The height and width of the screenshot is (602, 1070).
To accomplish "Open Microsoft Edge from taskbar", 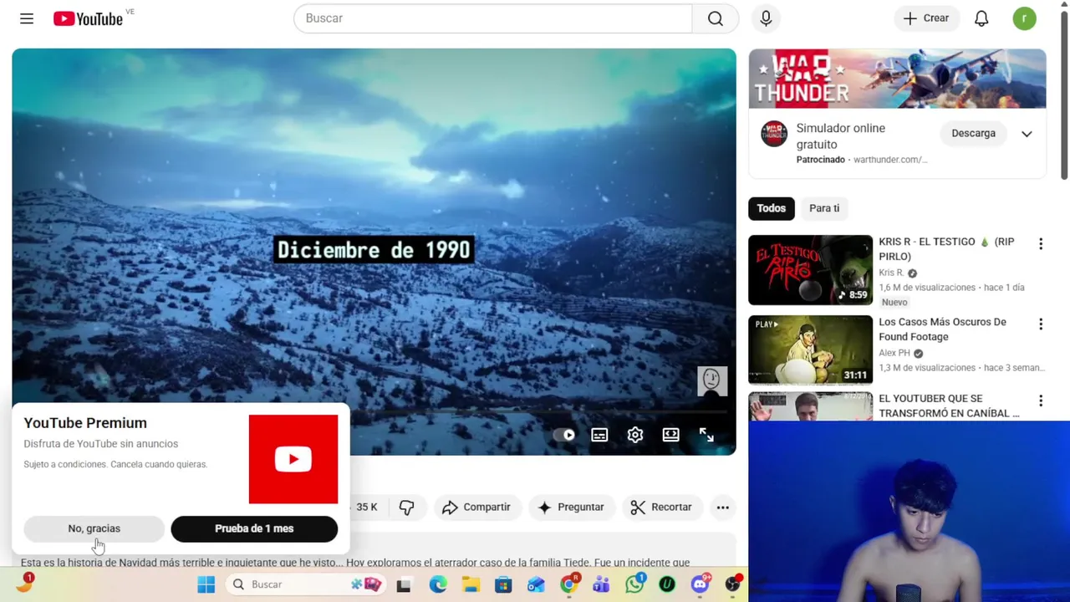I will pos(438,584).
